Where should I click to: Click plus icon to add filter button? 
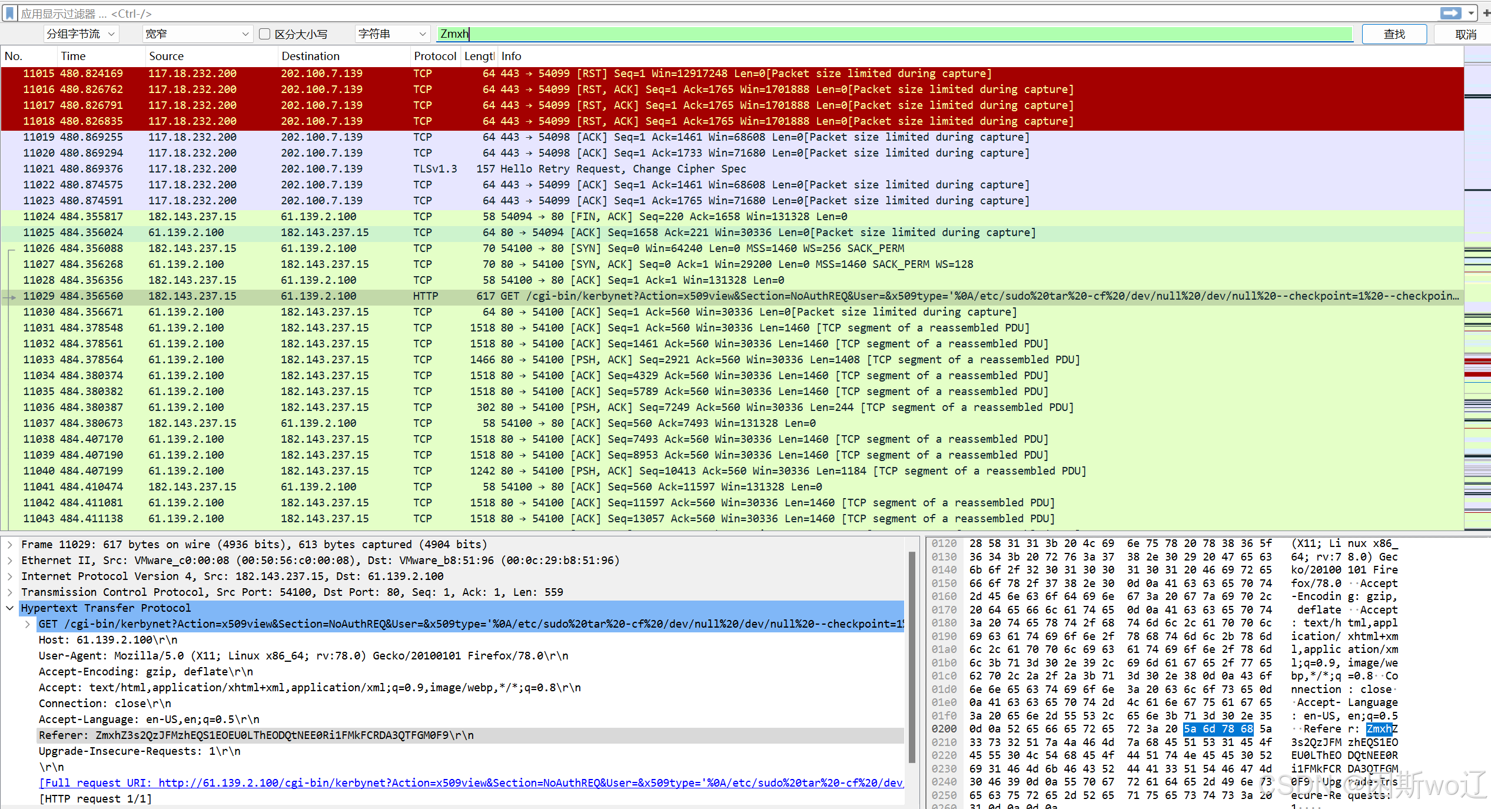point(1486,13)
